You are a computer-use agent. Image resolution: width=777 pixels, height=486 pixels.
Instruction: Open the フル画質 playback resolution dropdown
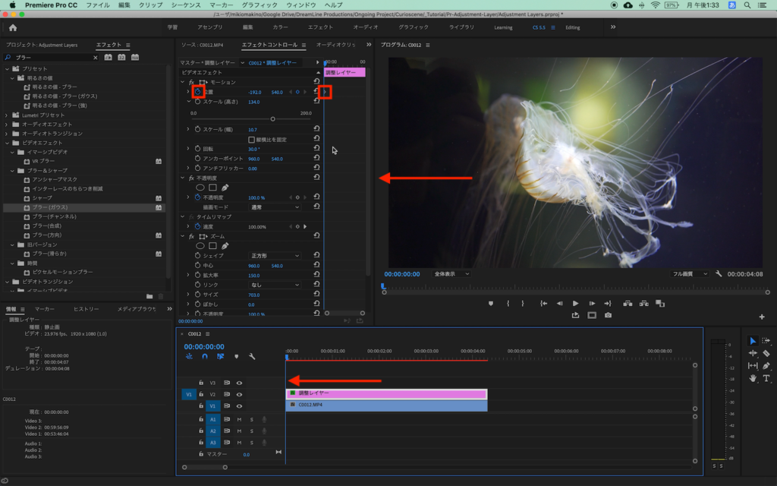[x=689, y=273]
